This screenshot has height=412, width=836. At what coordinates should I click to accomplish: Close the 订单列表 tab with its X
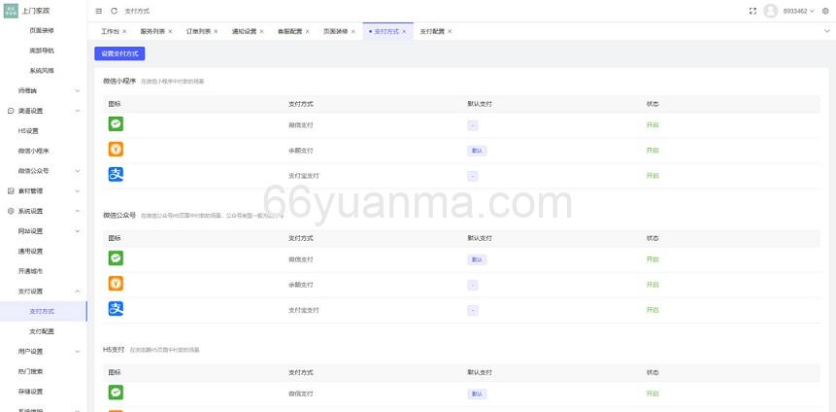tap(216, 31)
